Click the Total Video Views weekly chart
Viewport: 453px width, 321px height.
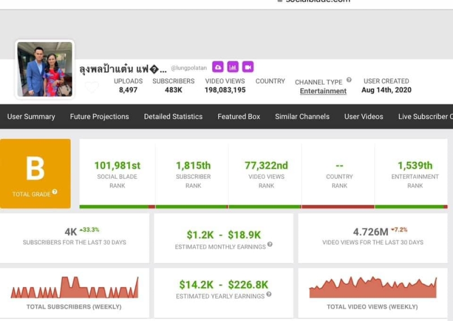pyautogui.click(x=373, y=288)
